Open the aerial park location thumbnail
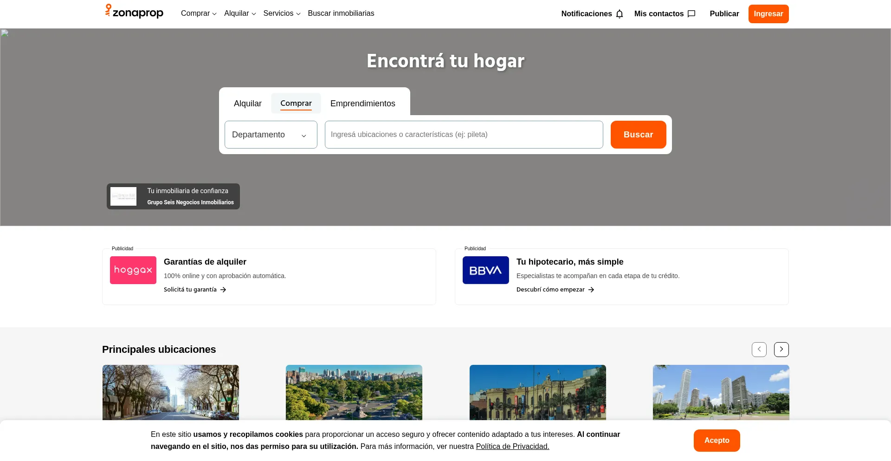The height and width of the screenshot is (461, 891). click(x=354, y=393)
